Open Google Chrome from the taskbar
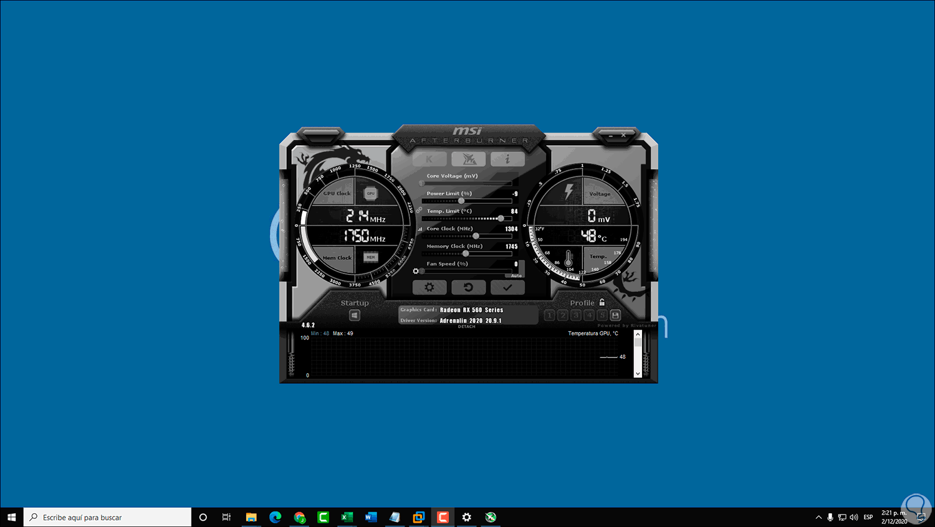 point(299,517)
